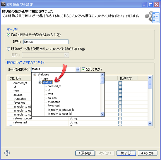This screenshot has height=160, width=161.
Task: Choose in_reply_to_status_id in the dropdown tree
Action: (61, 110)
